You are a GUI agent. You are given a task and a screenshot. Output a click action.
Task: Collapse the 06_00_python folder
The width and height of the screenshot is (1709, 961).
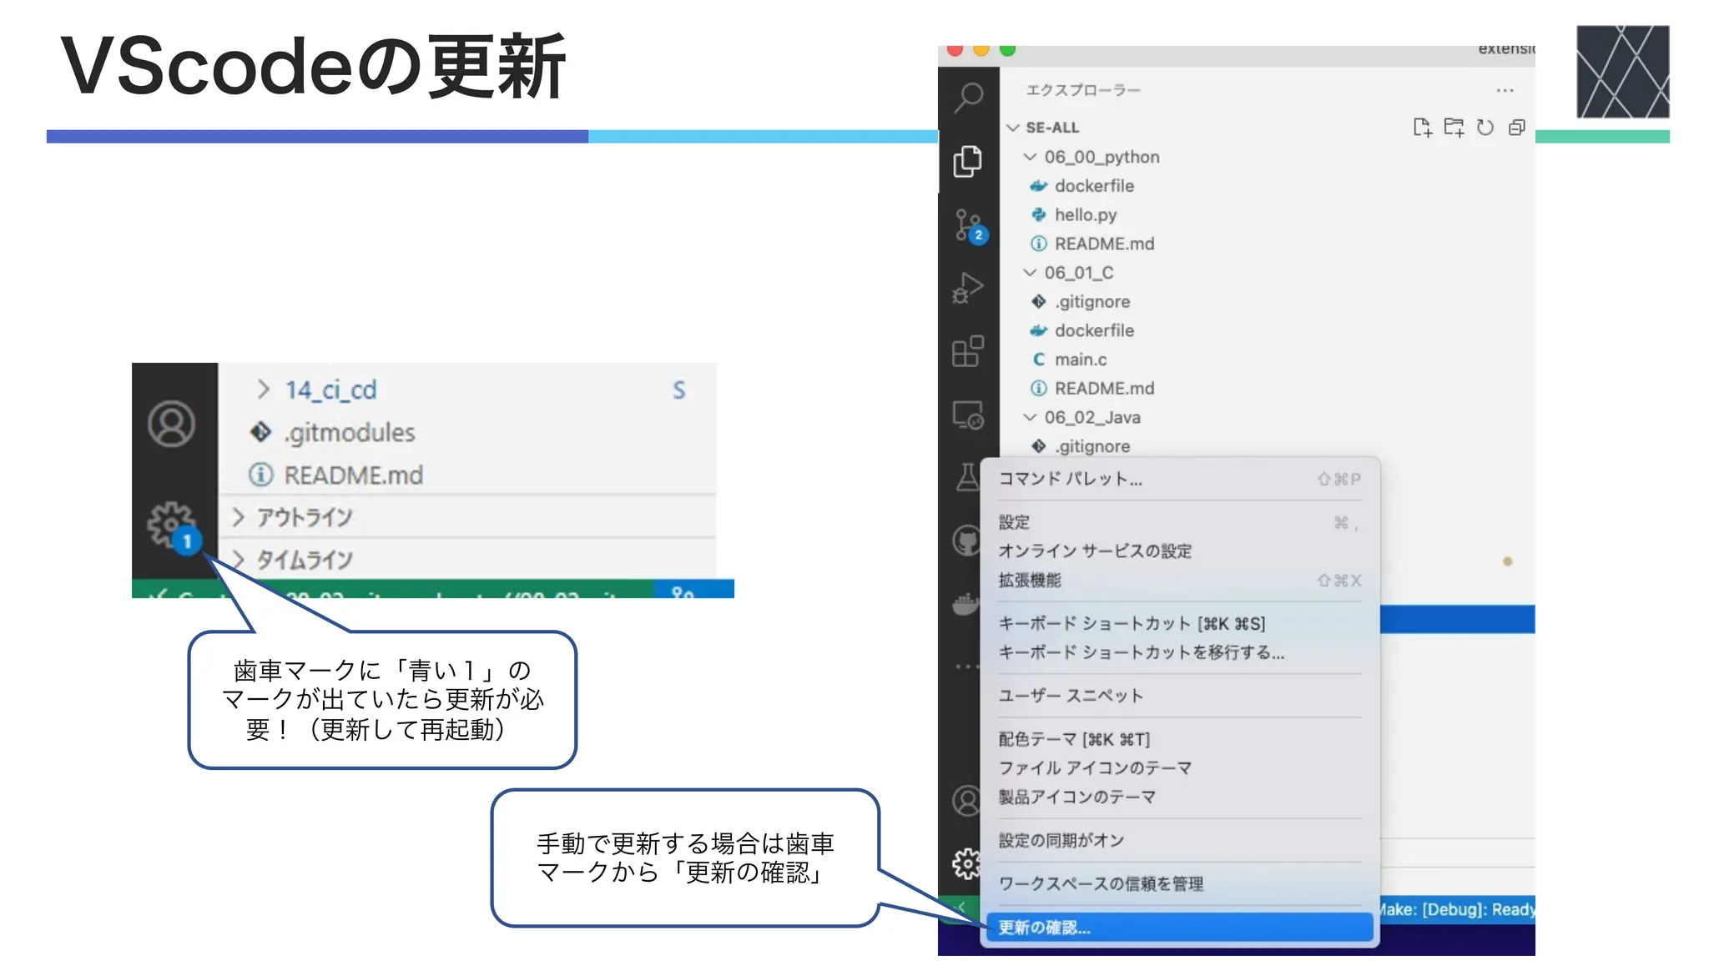pyautogui.click(x=1031, y=157)
